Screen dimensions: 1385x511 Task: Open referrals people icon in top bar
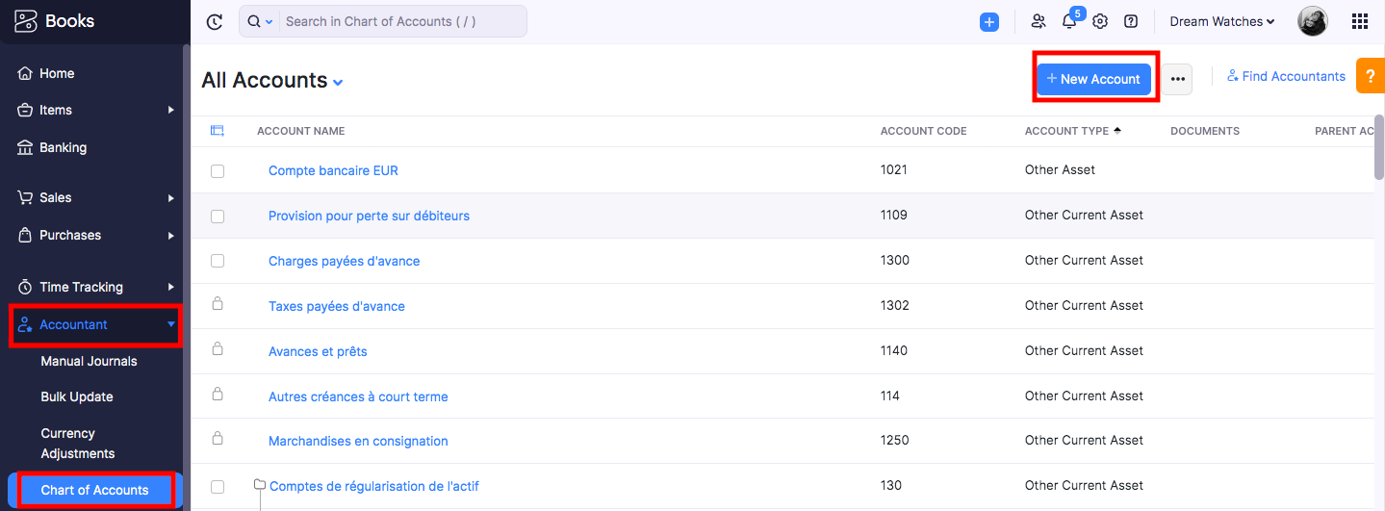1038,21
